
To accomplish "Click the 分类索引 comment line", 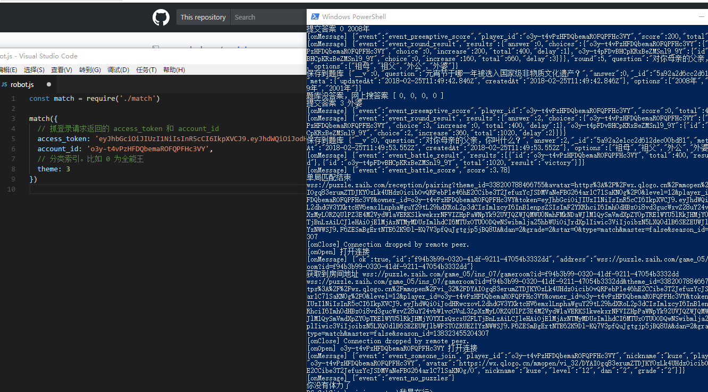I will tap(90, 159).
